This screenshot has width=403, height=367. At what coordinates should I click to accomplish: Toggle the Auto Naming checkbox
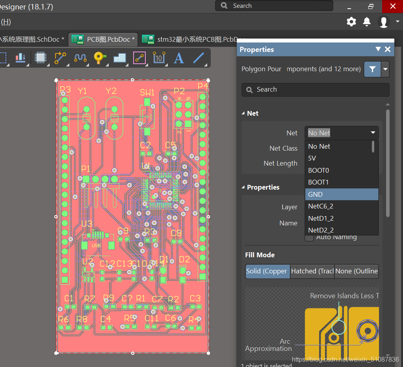310,237
